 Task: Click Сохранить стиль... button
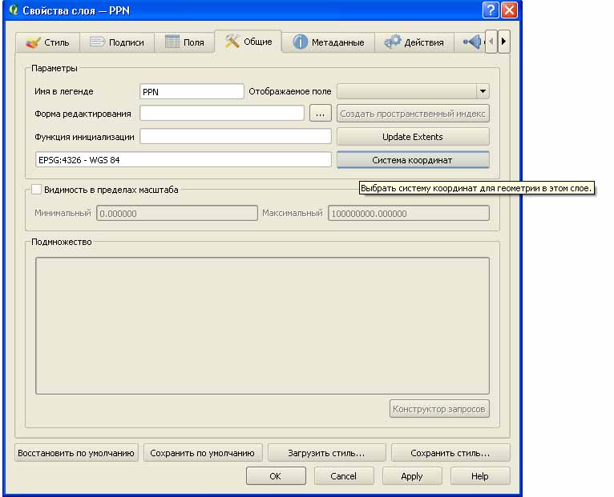tap(450, 453)
